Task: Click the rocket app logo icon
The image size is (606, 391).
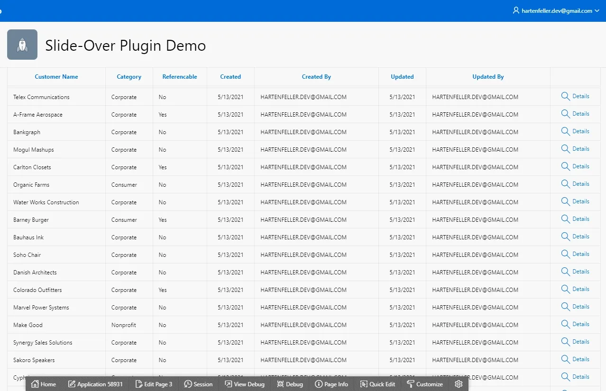Action: pos(22,44)
